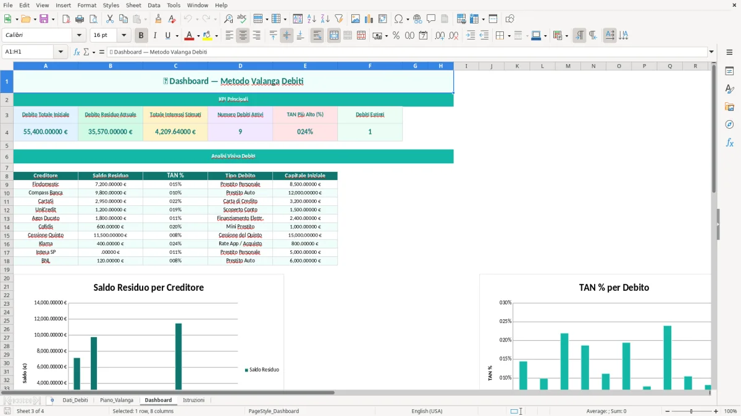Open the Borders dropdown arrow
Image resolution: width=741 pixels, height=416 pixels.
coord(509,36)
